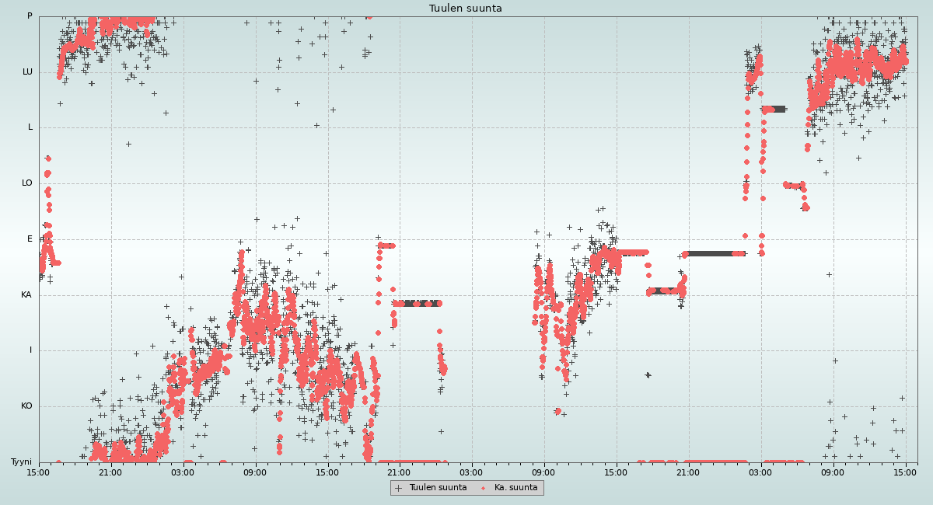This screenshot has width=933, height=505.
Task: Select the first 21:00 x-axis tick label
Action: (110, 472)
